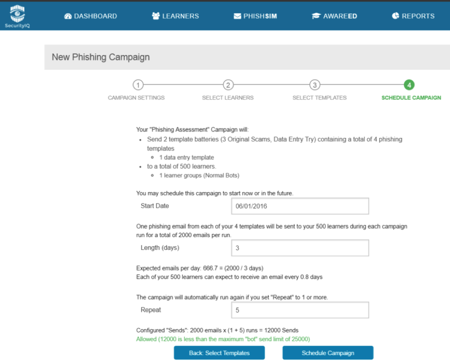
Task: Click the PhishSim envelope icon
Action: (237, 16)
